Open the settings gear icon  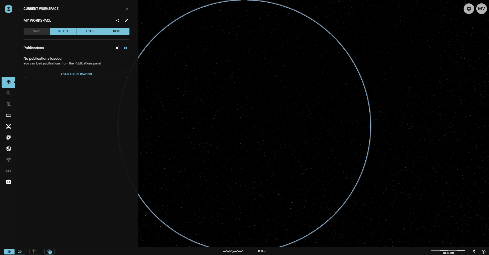click(x=469, y=9)
